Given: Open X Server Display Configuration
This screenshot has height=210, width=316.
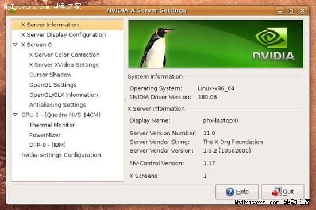Looking at the screenshot, I should pyautogui.click(x=63, y=34).
